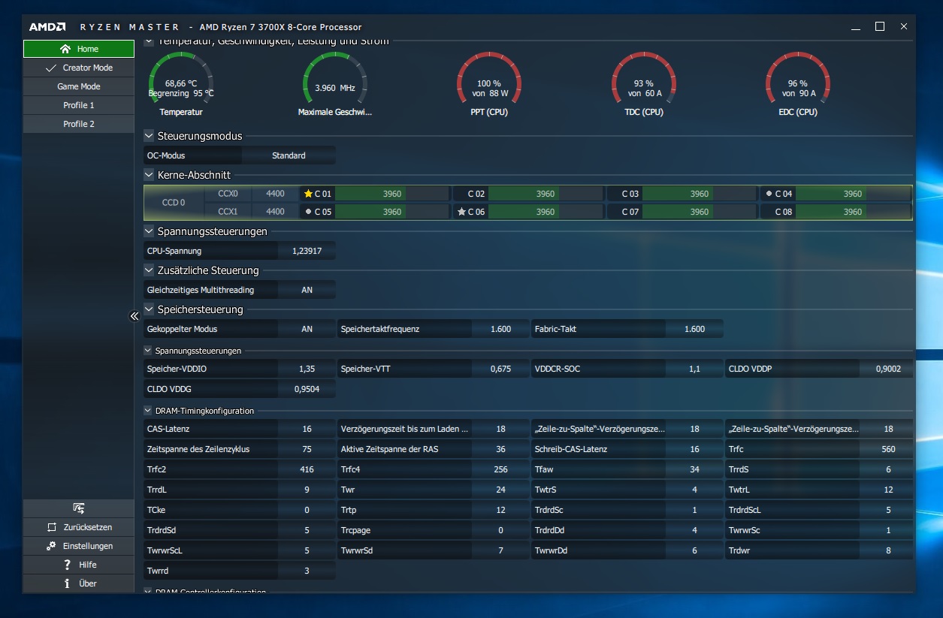
Task: Open Profile 2
Action: [79, 124]
